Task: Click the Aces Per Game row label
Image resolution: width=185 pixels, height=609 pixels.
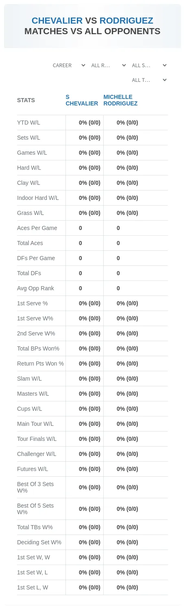Action: (x=37, y=228)
